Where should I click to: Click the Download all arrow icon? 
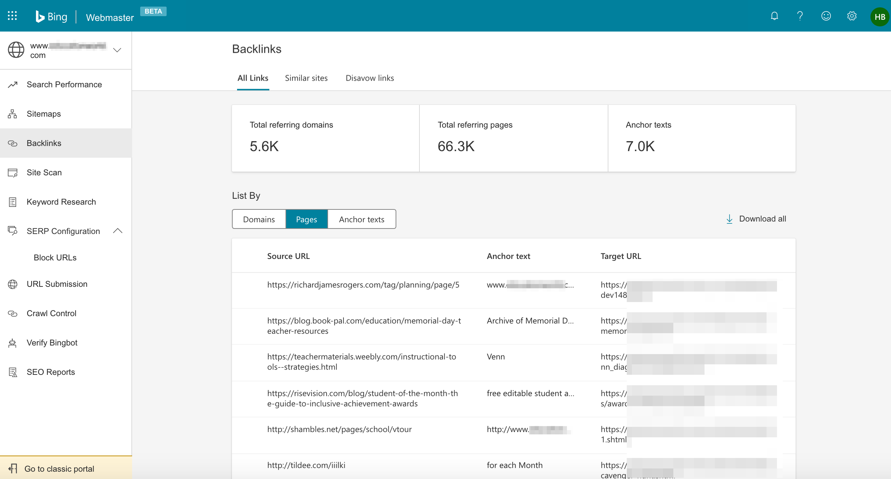point(730,219)
